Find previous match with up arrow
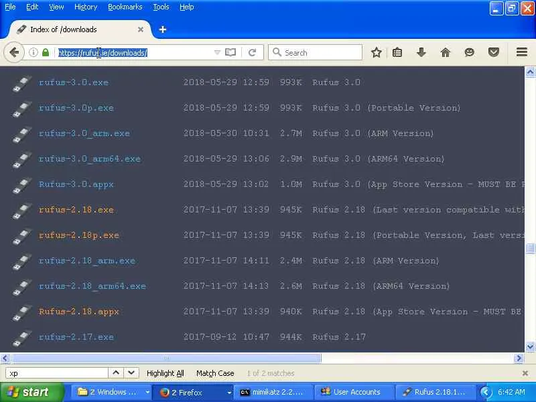This screenshot has width=536, height=402. click(x=116, y=373)
